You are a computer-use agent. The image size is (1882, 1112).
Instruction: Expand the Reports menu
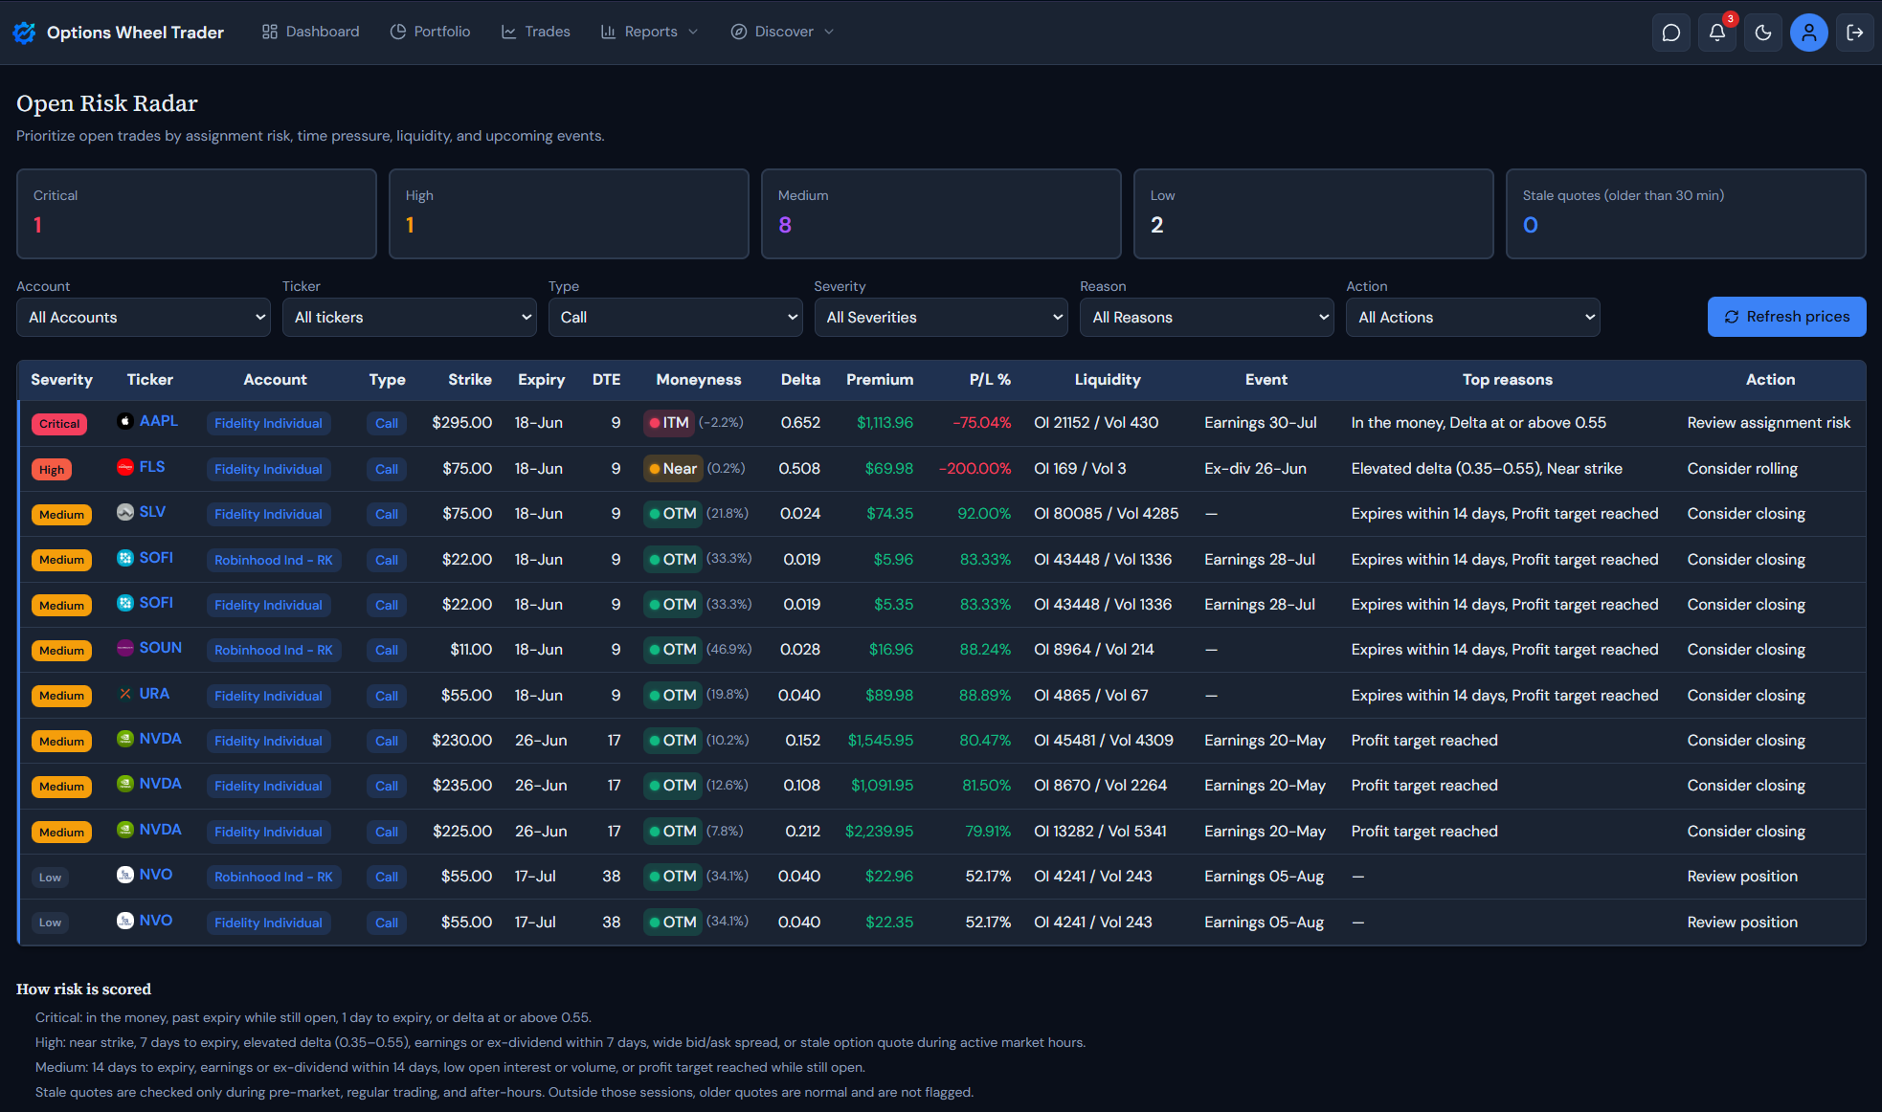point(650,32)
